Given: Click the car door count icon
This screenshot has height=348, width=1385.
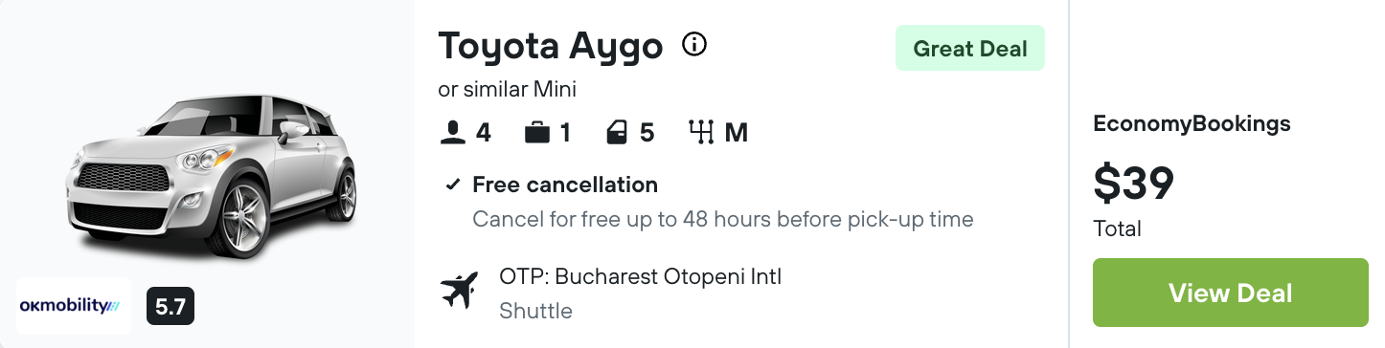Looking at the screenshot, I should pos(618,132).
